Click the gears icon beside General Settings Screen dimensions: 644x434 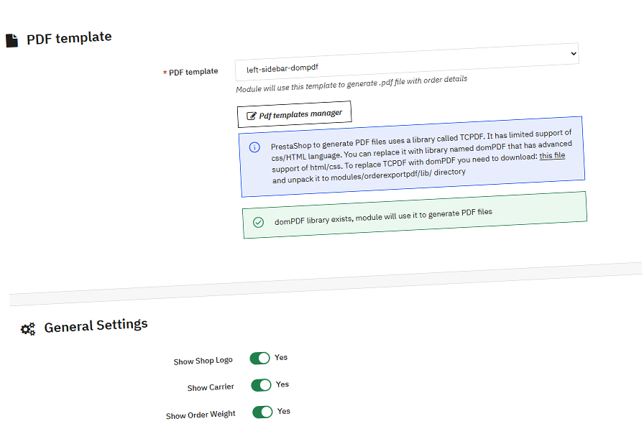tap(28, 329)
